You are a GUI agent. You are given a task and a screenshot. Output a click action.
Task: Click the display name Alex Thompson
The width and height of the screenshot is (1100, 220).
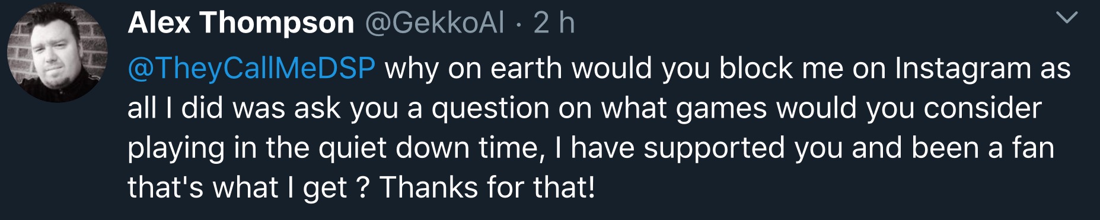pyautogui.click(x=241, y=23)
